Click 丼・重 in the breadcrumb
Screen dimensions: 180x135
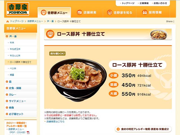coord(50,21)
